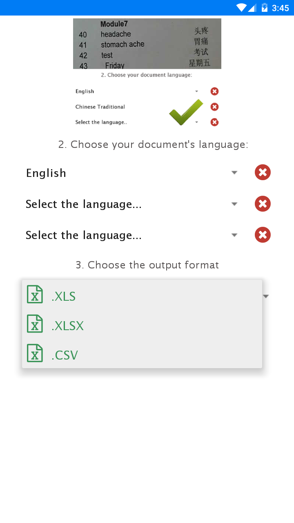Delete the second language selector row
Viewport: 294px width, 523px height.
[263, 203]
